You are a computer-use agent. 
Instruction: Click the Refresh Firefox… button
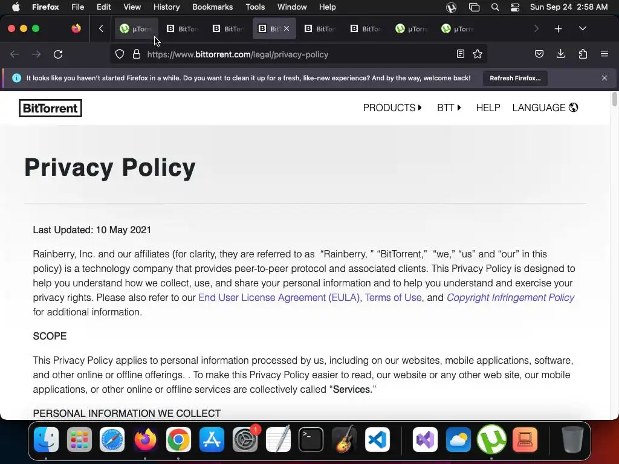tap(515, 78)
